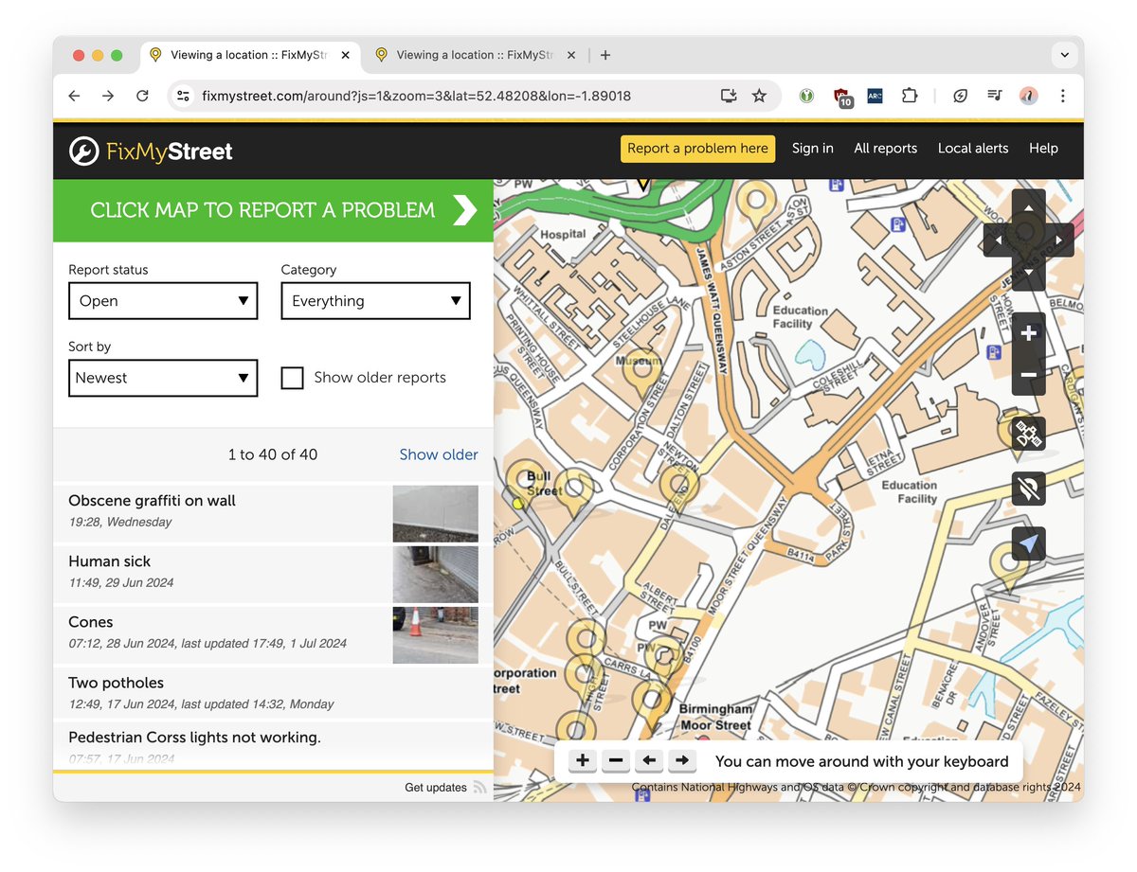Click the Get updates link

coord(436,787)
